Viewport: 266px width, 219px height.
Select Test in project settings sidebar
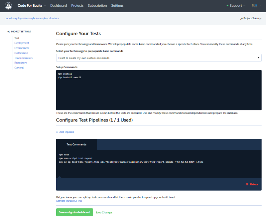coord(17,38)
